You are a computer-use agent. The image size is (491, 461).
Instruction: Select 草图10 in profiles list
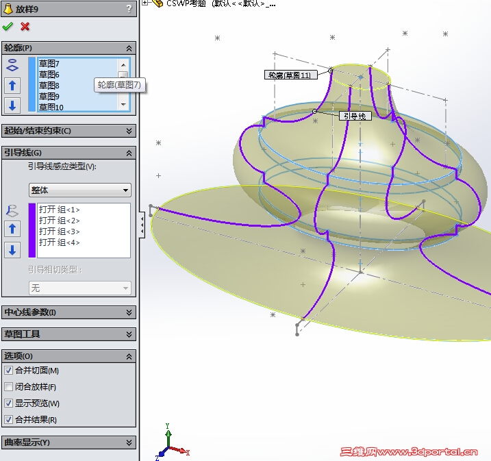coord(51,107)
